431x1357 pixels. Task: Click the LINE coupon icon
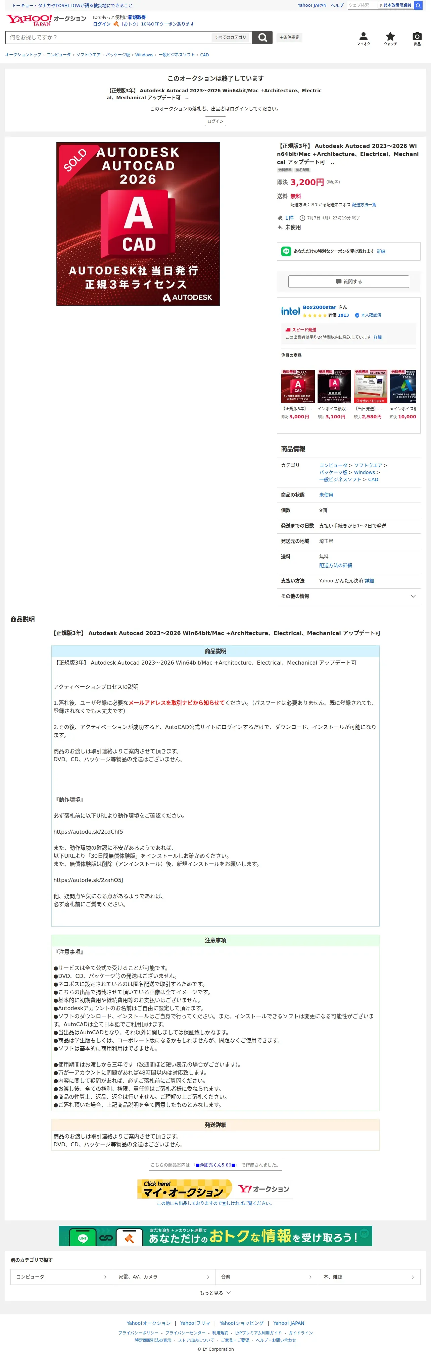pyautogui.click(x=286, y=251)
